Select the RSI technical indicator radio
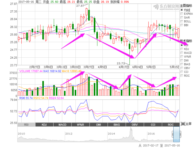This screenshot has width=194, height=148. click(x=182, y=45)
